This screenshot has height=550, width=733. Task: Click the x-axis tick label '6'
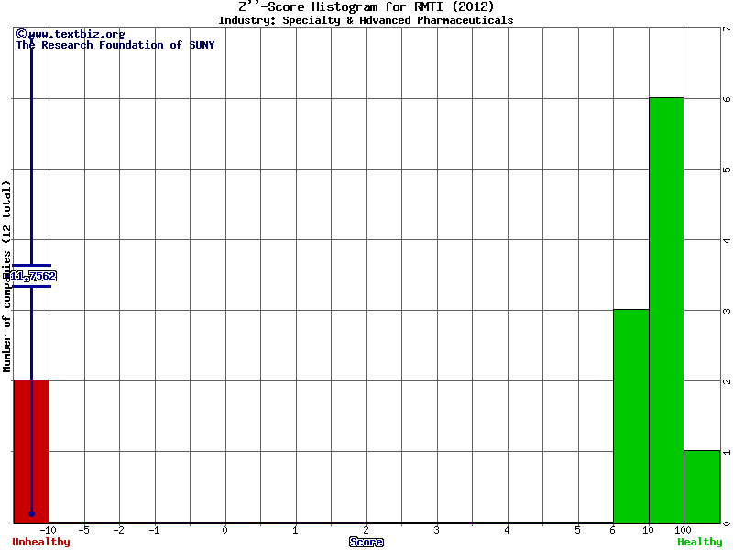[x=613, y=530]
